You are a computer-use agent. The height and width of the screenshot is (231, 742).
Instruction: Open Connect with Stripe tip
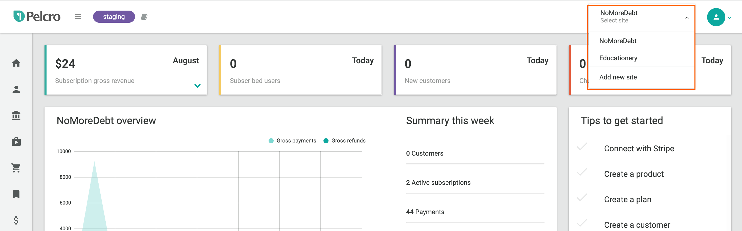point(639,149)
